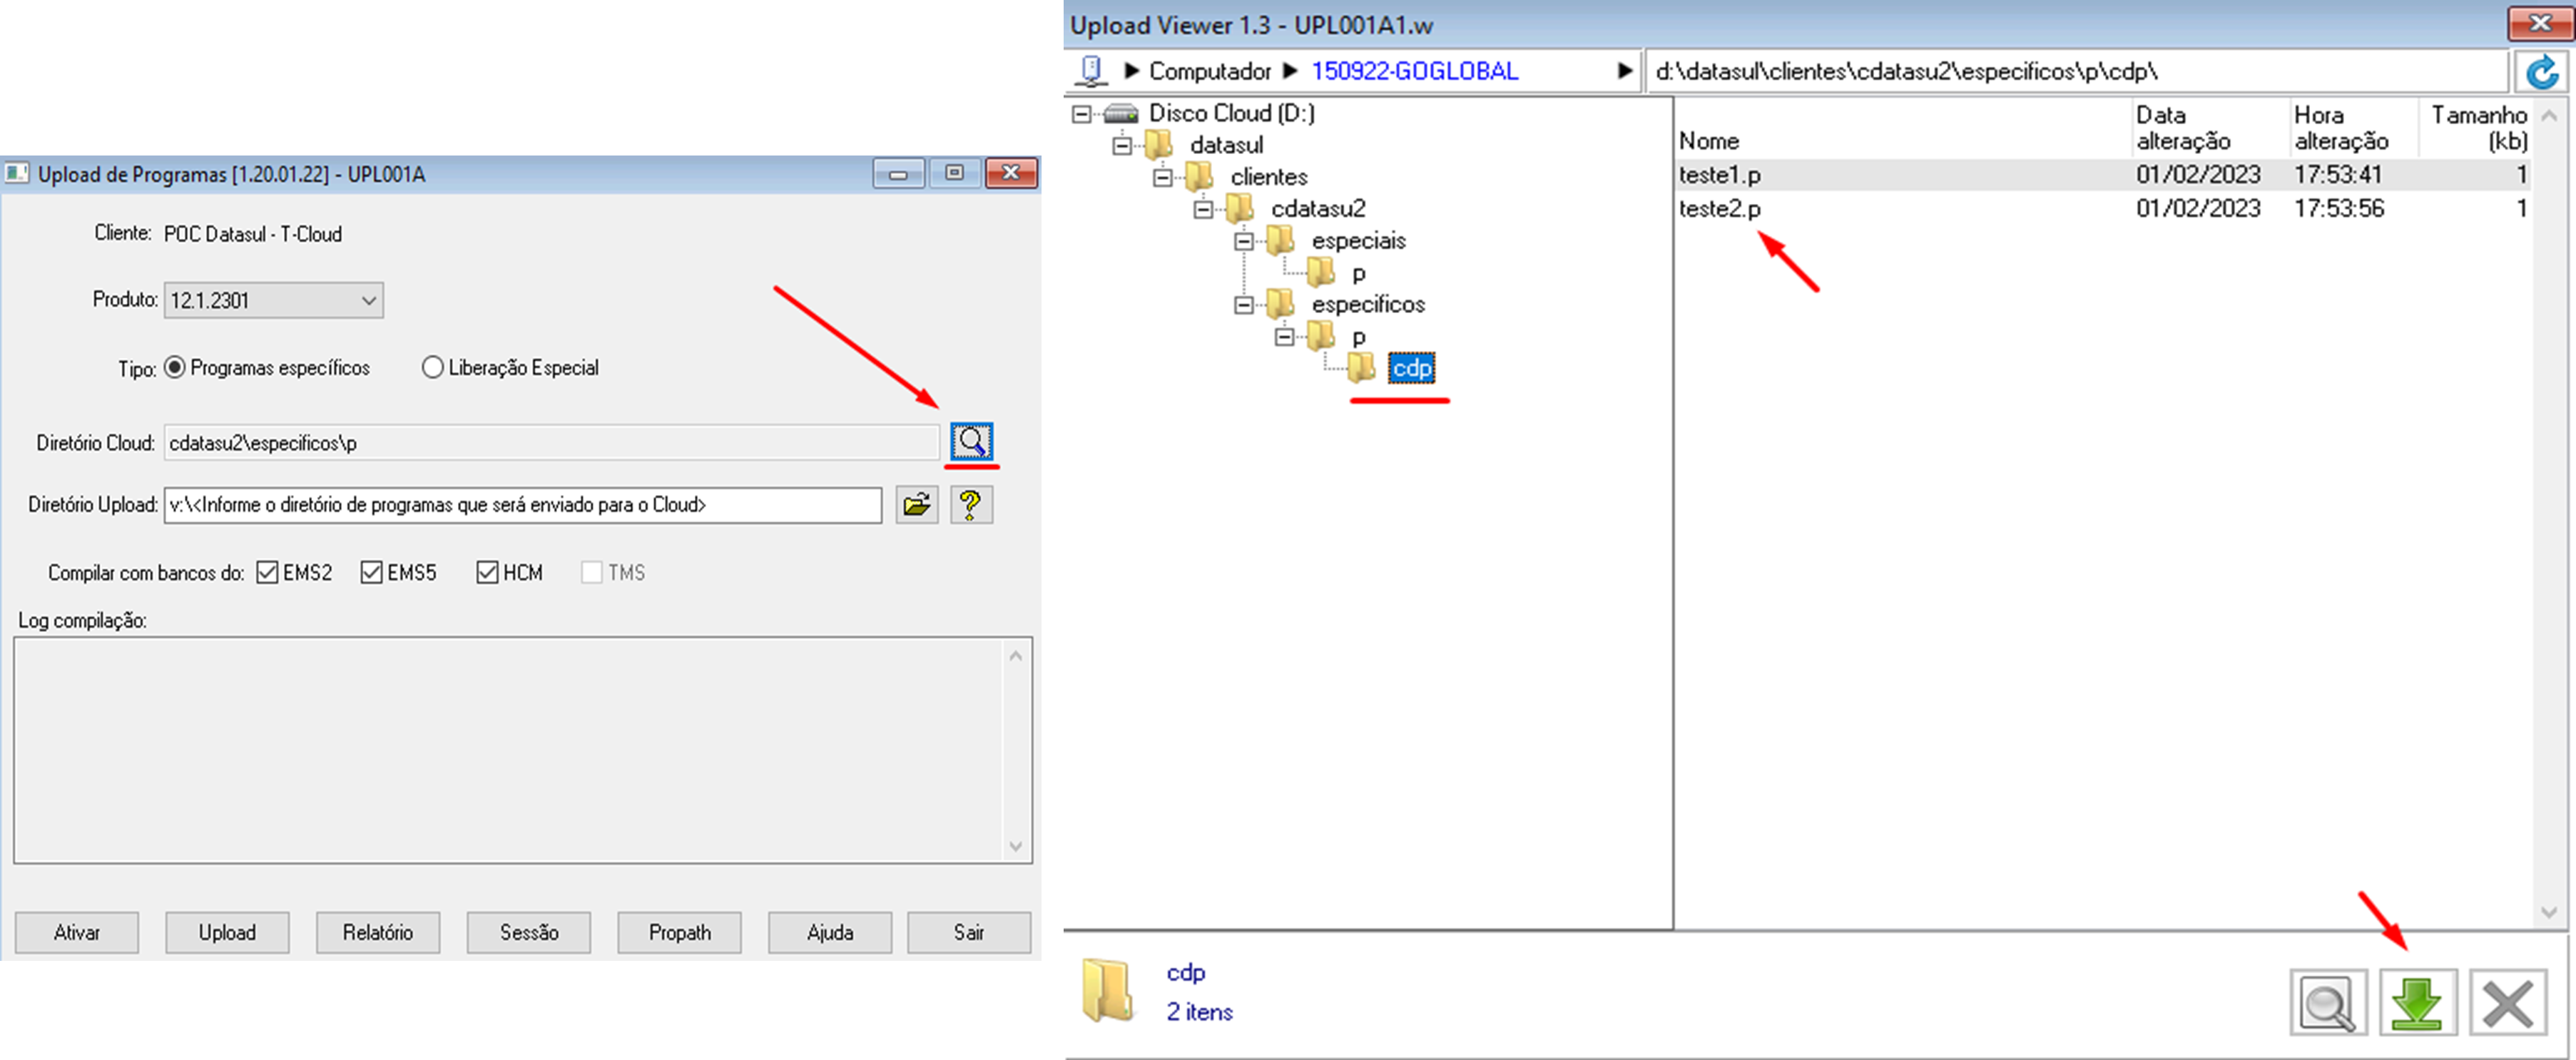Uncheck the EMS5 checkbox
This screenshot has width=2576, height=1060.
click(371, 572)
